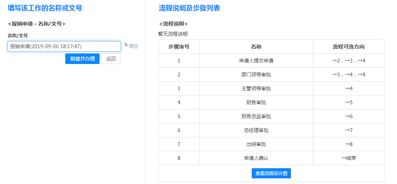Click the 部门领导审批 step name

(x=256, y=75)
